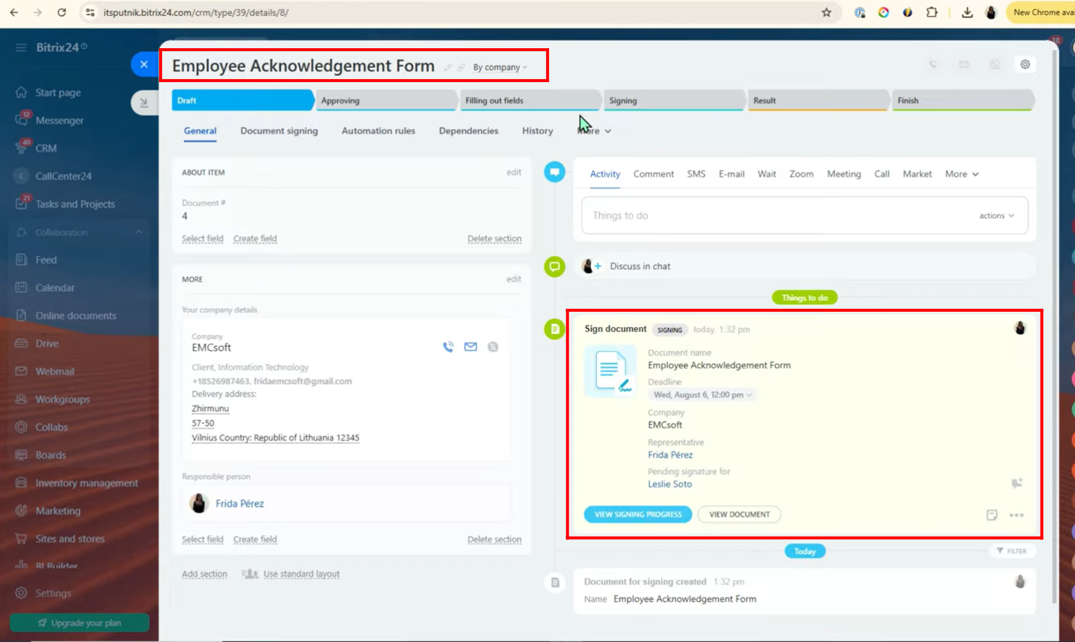Viewport: 1075px width, 642px height.
Task: Edit the More section
Action: (x=514, y=279)
